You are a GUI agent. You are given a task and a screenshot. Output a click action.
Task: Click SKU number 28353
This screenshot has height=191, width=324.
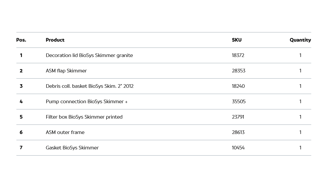point(238,71)
